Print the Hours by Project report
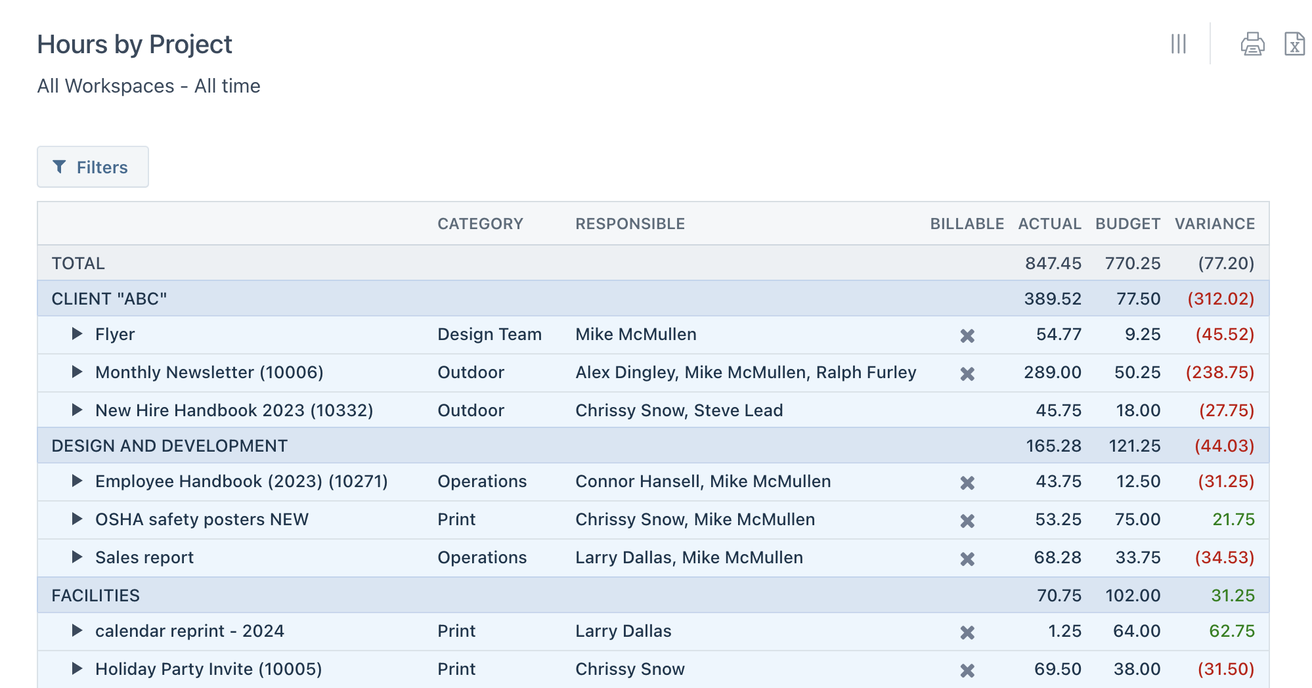This screenshot has height=688, width=1312. click(x=1252, y=44)
